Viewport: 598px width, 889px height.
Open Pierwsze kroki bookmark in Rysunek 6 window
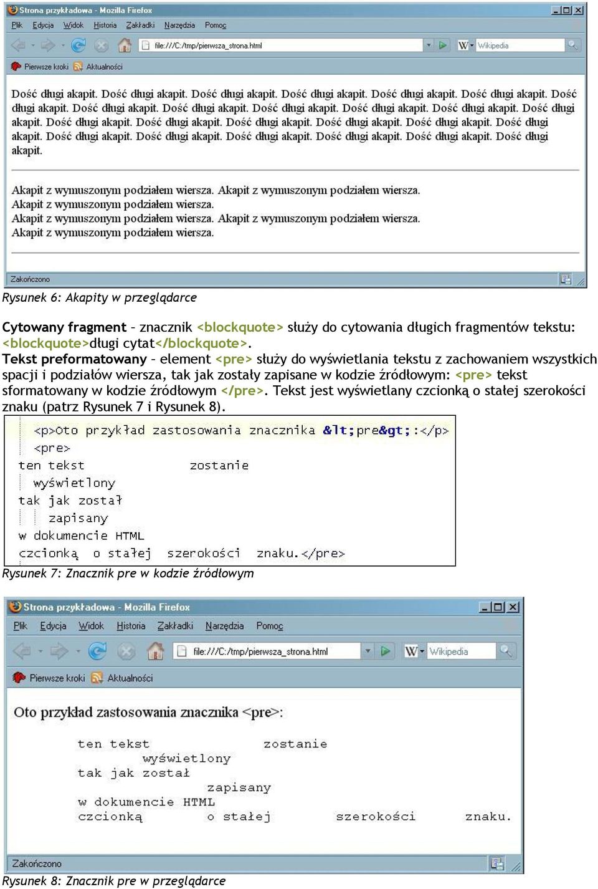[x=40, y=67]
